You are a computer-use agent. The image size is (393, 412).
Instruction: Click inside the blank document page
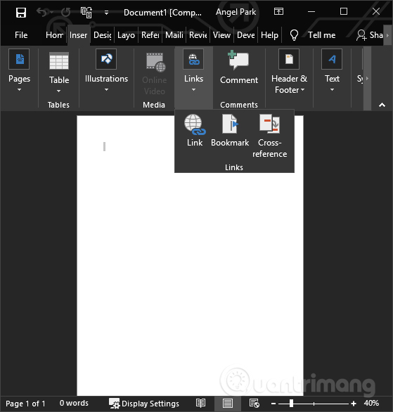[x=190, y=255]
